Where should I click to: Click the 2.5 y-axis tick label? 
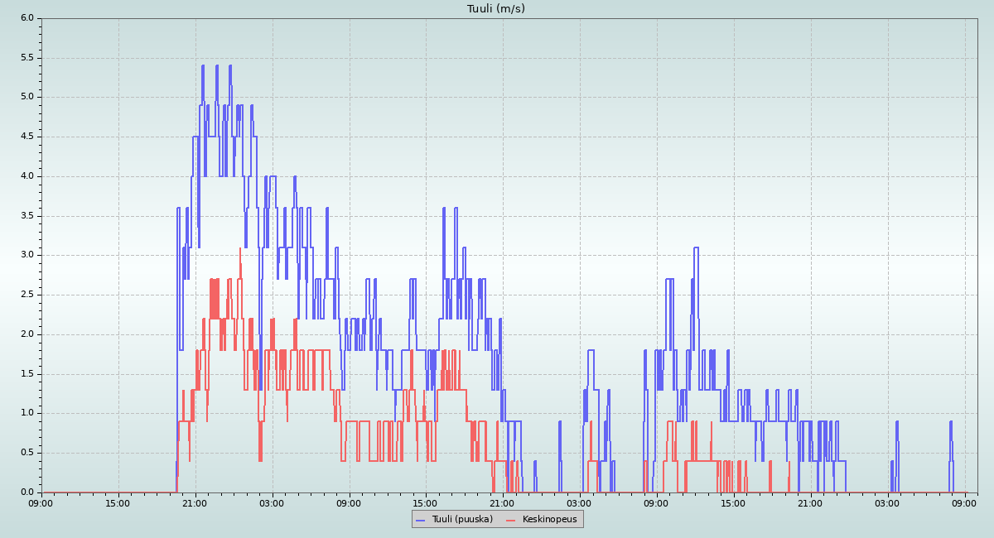(x=27, y=295)
